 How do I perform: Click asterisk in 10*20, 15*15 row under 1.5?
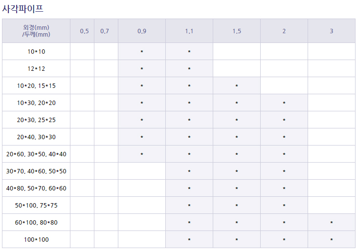(x=237, y=86)
